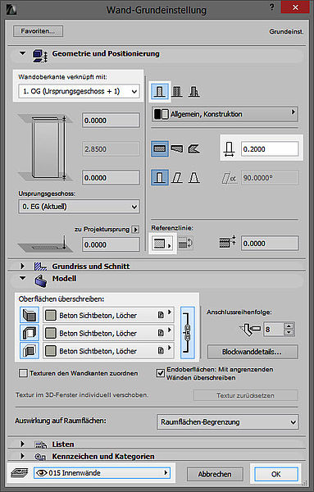This screenshot has width=314, height=492.
Task: Toggle outside face surface override
Action: coord(30,315)
